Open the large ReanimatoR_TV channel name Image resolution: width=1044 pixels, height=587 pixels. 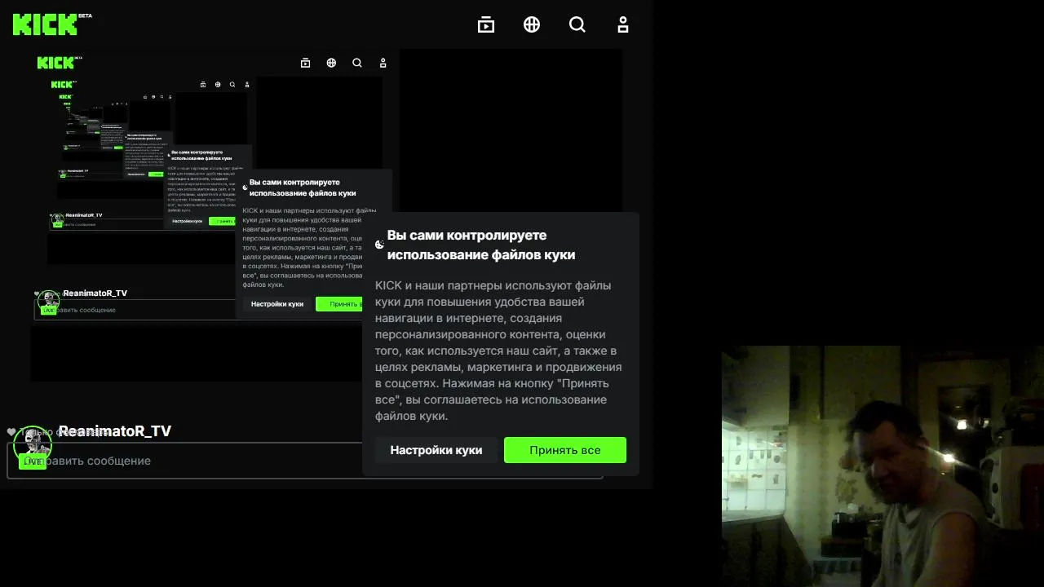[x=115, y=431]
